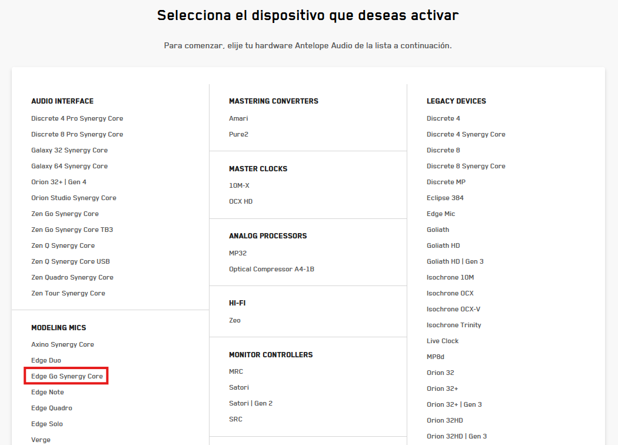This screenshot has width=618, height=445.
Task: Choose legacy Discrete 8 Synergy Core
Action: 466,166
